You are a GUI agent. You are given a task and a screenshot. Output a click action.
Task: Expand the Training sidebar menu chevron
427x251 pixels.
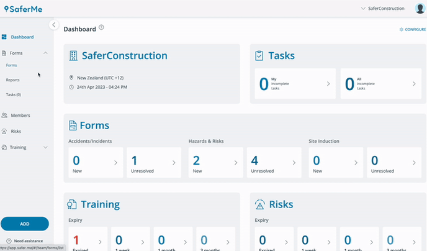pyautogui.click(x=45, y=147)
